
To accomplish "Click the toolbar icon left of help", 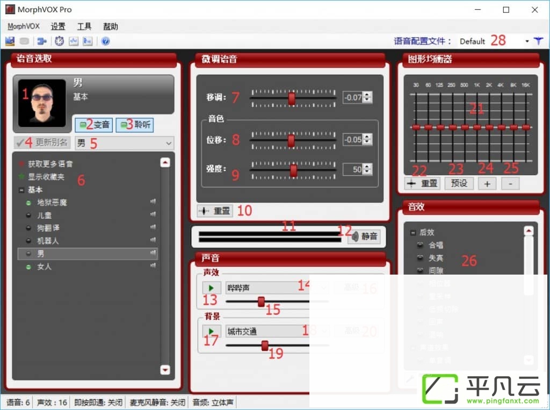I will click(88, 41).
